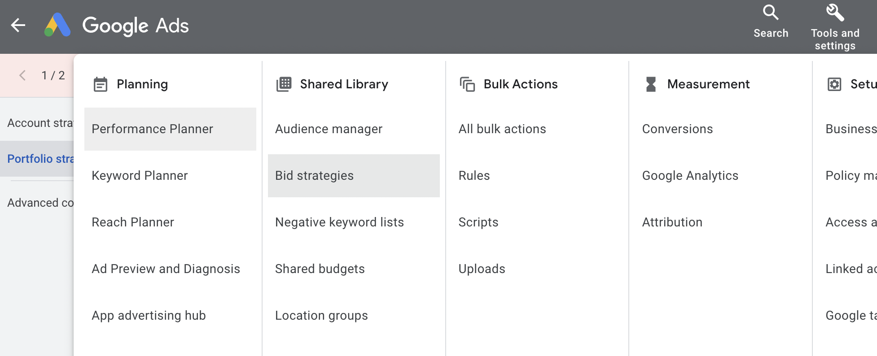
Task: Open Keyword Planner
Action: pos(140,176)
